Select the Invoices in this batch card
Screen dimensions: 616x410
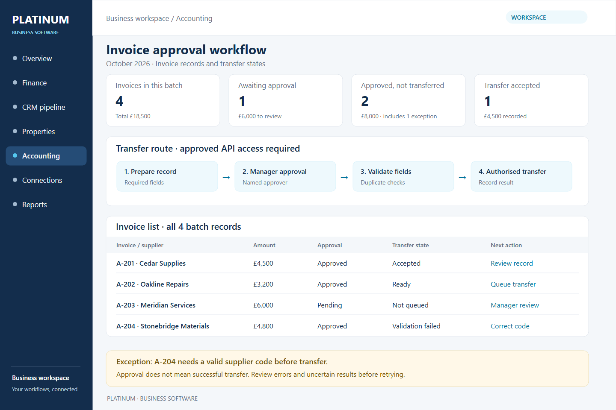163,100
